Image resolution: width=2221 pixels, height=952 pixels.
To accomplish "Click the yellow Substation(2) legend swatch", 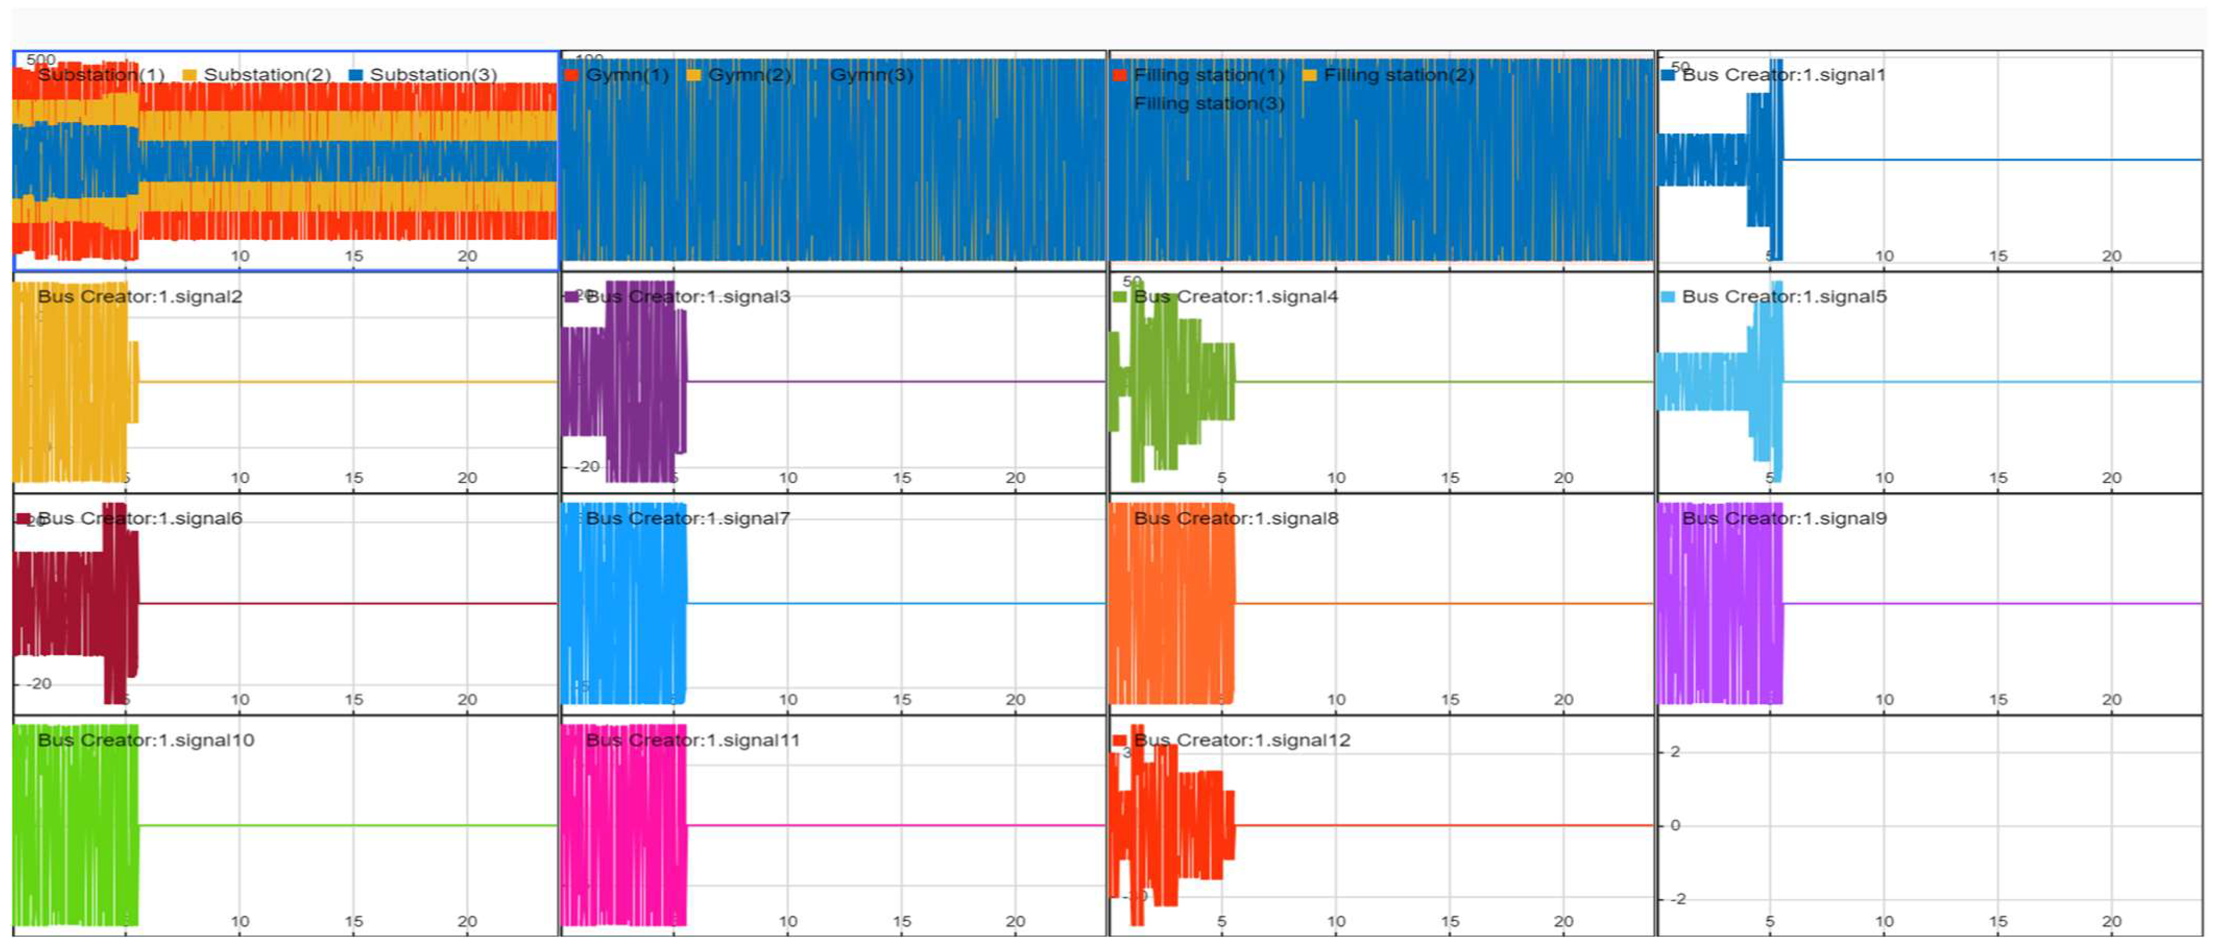I will coord(189,75).
